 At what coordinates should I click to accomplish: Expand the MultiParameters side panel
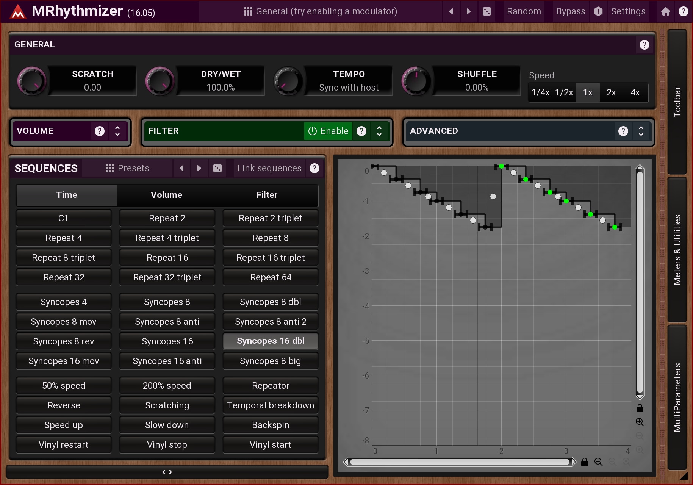click(677, 397)
